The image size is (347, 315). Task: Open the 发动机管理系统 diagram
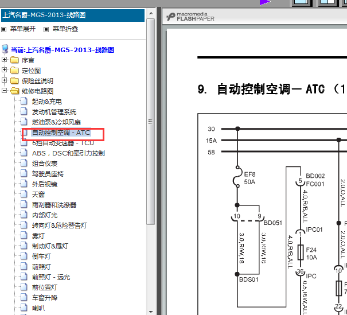click(x=54, y=112)
